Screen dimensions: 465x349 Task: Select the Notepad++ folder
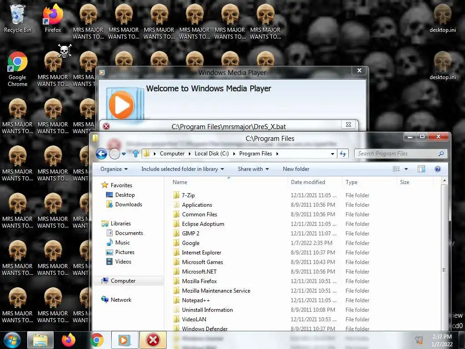pos(191,300)
